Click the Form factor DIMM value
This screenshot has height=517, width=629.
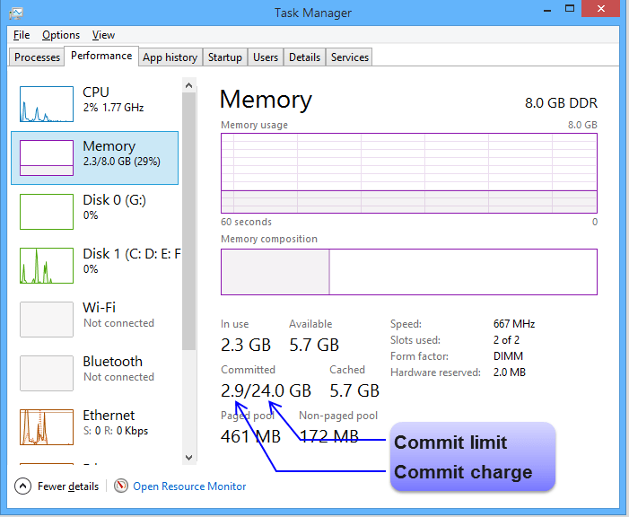[508, 356]
